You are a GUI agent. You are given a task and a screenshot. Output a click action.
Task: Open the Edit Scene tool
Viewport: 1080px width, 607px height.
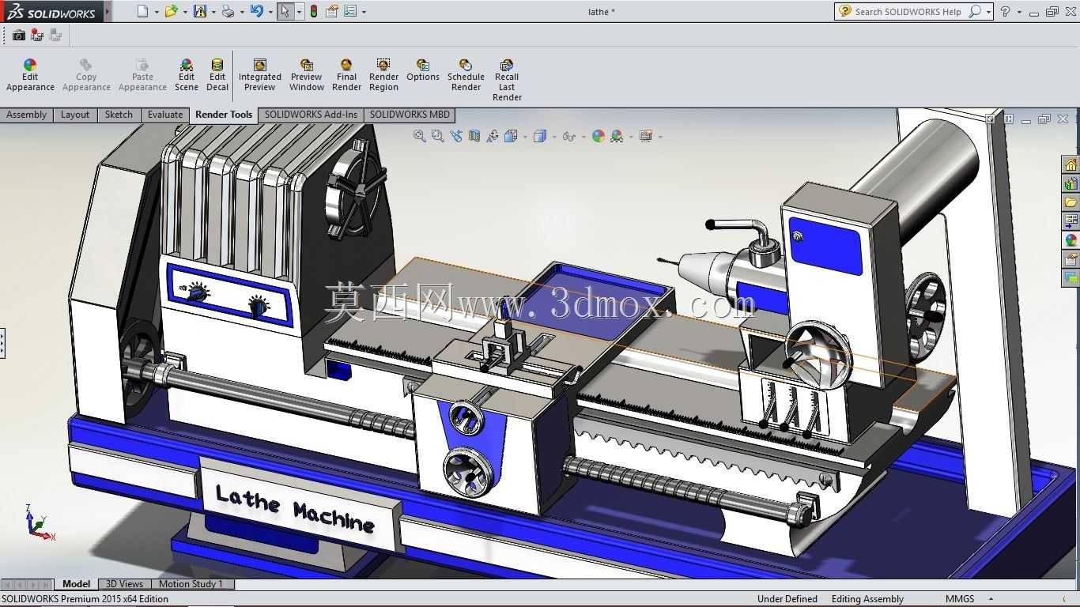tap(187, 76)
